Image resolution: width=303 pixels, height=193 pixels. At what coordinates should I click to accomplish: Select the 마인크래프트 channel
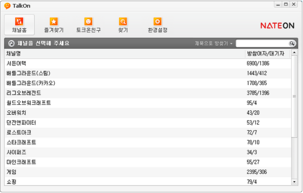148,162
